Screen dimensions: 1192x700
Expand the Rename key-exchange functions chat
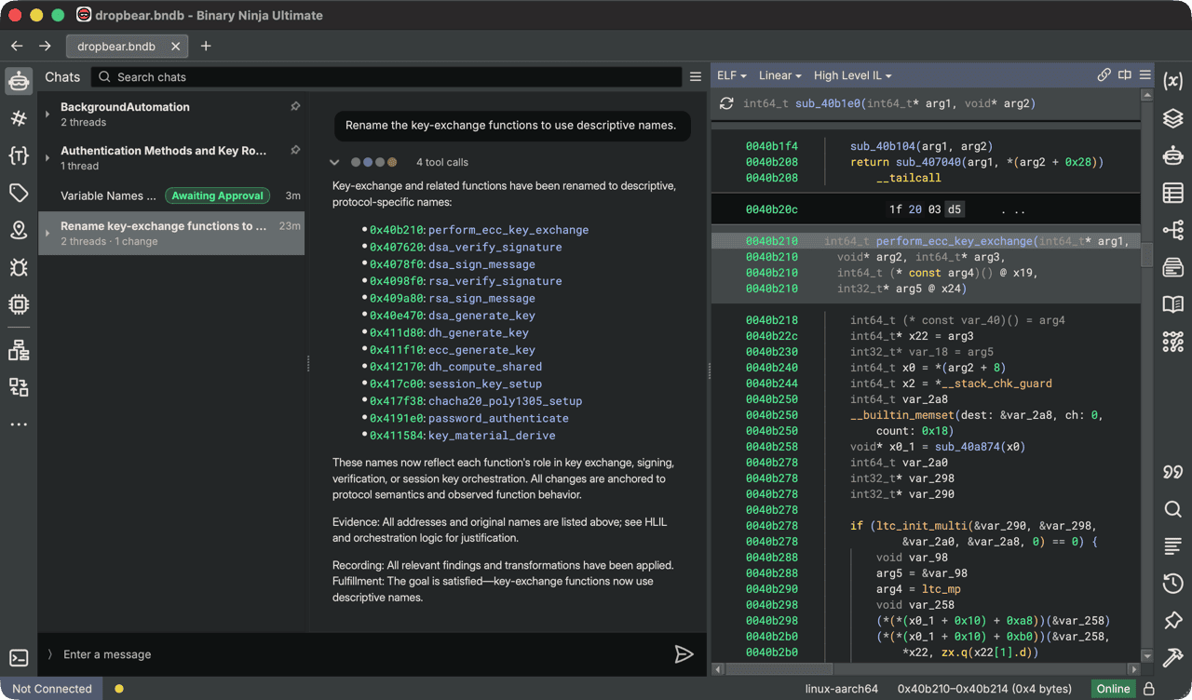47,233
